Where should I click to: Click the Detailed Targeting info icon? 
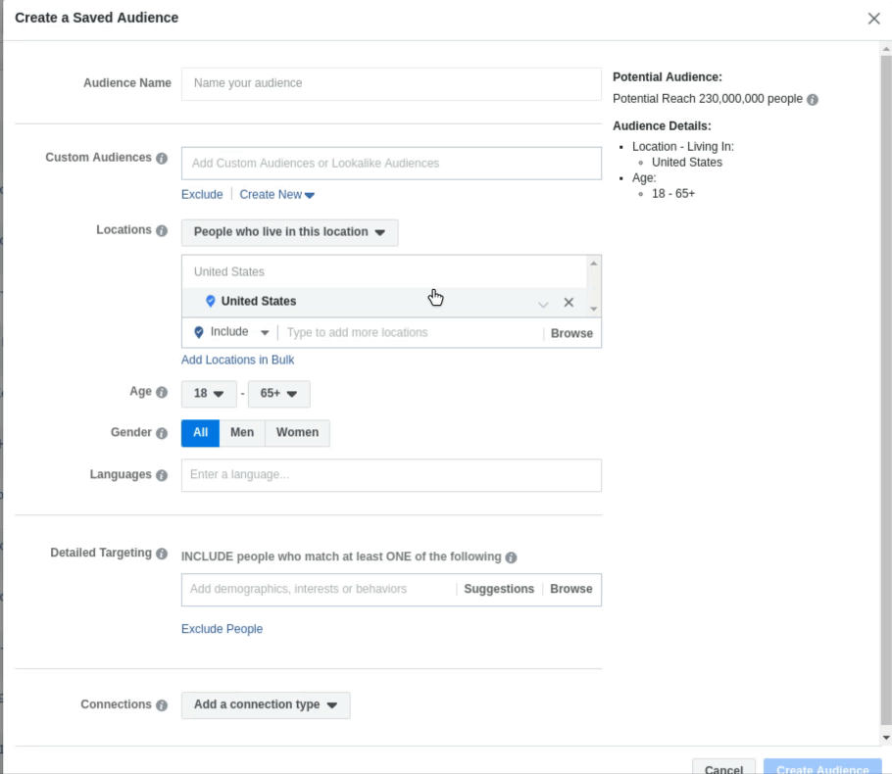tap(162, 554)
